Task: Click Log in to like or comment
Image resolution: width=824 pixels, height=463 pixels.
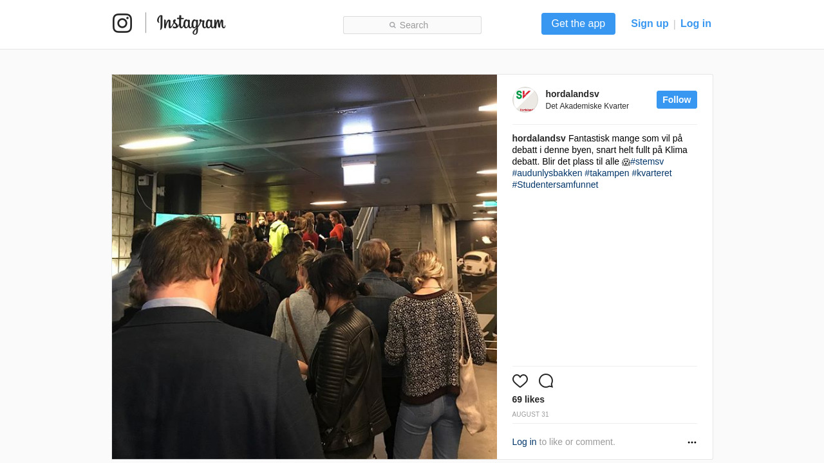Action: coord(524,442)
